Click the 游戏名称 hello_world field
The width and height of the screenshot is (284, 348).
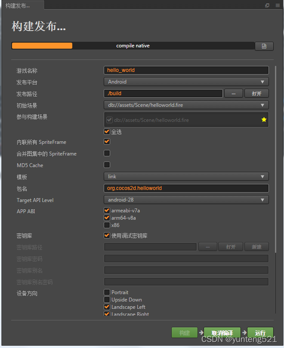186,70
